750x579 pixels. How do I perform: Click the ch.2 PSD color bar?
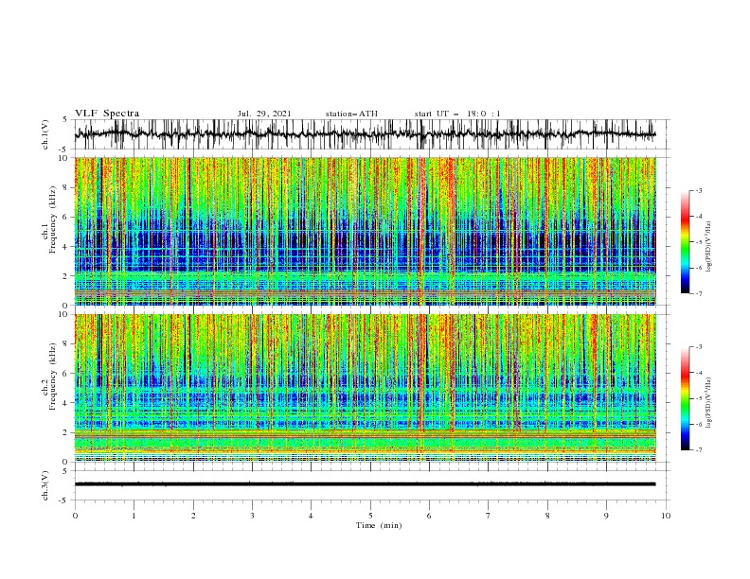coord(685,398)
